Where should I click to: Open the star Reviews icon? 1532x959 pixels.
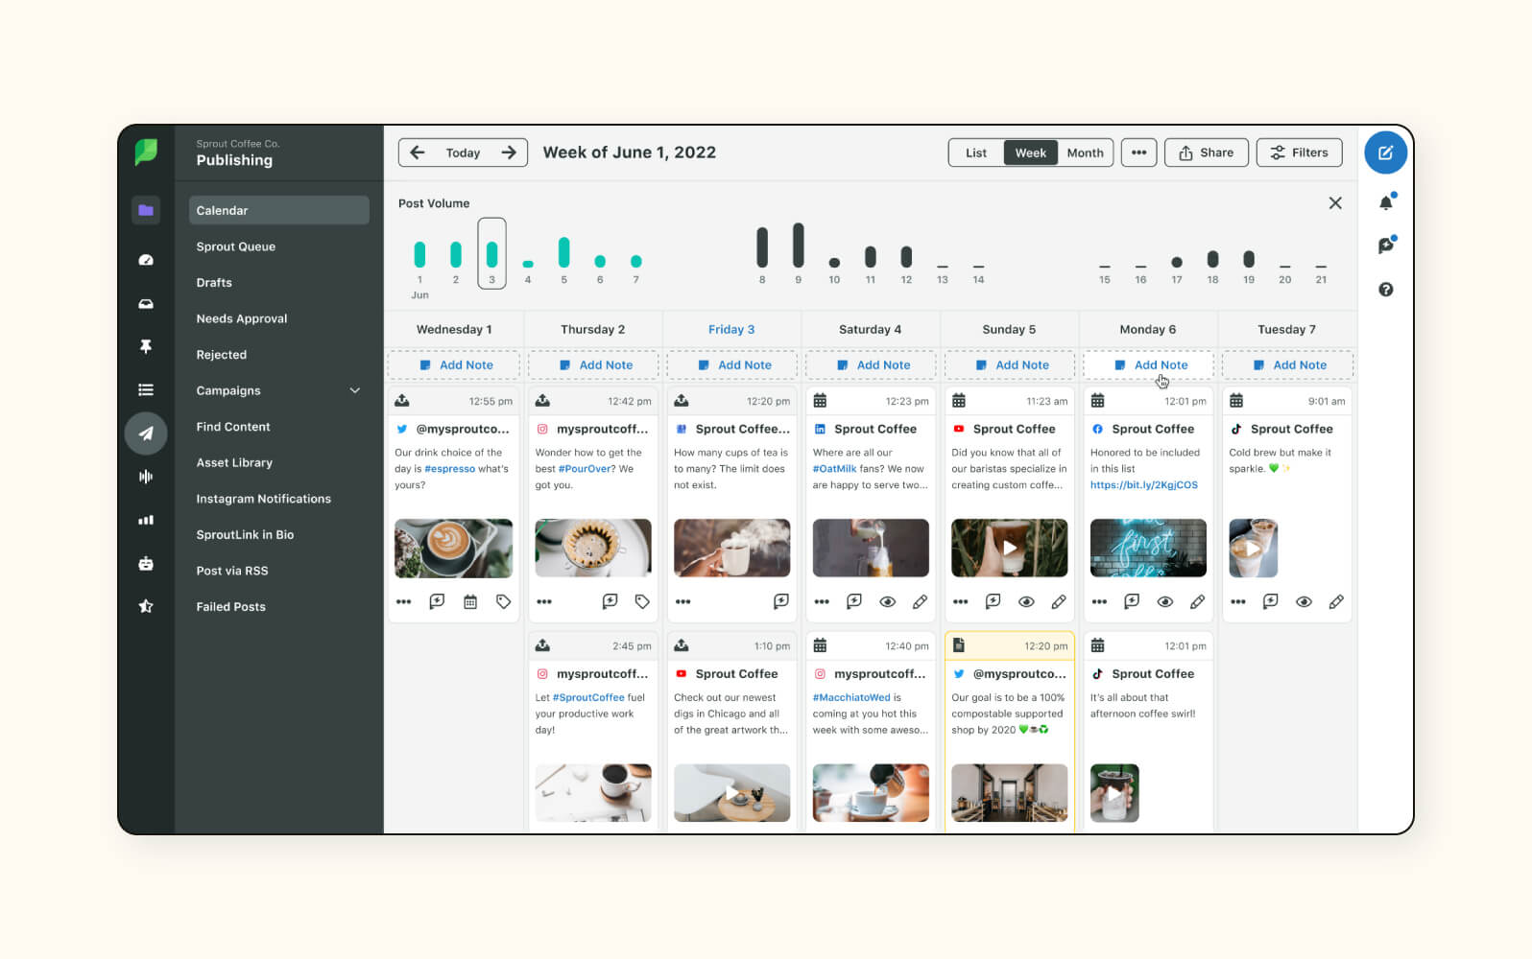pyautogui.click(x=146, y=606)
